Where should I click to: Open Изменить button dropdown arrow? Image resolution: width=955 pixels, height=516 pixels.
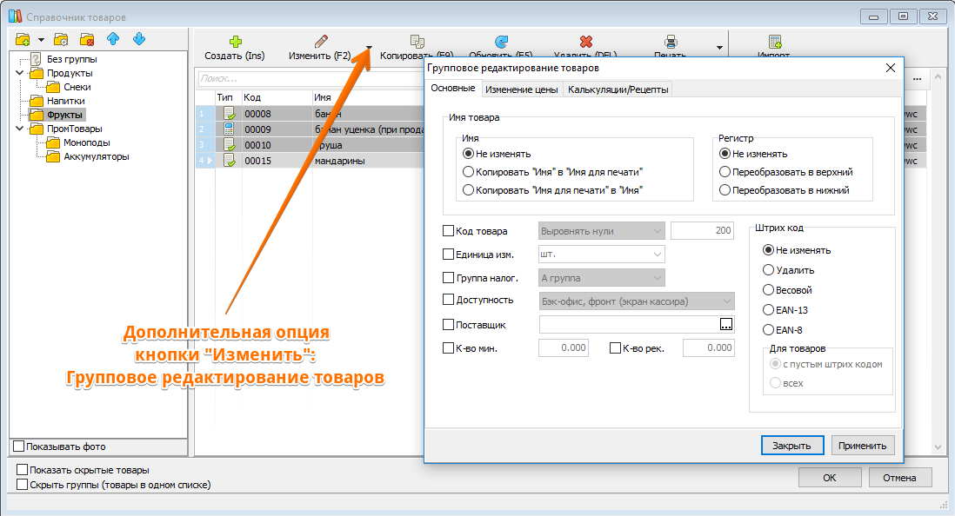click(369, 48)
